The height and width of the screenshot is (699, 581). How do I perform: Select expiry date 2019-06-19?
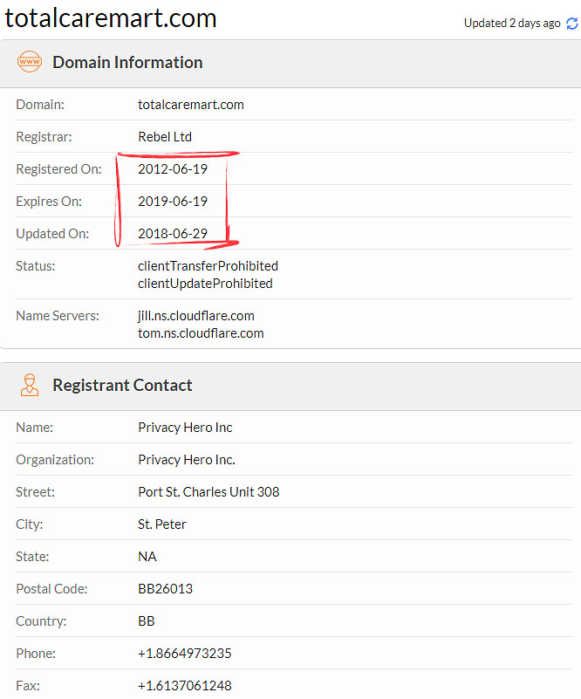(x=173, y=202)
